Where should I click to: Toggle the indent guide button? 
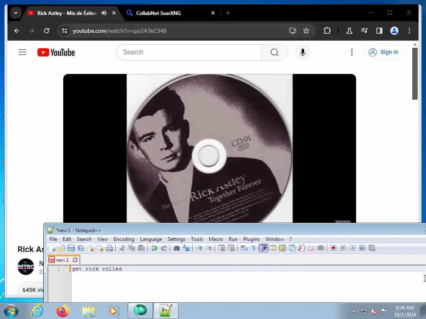tap(263, 248)
